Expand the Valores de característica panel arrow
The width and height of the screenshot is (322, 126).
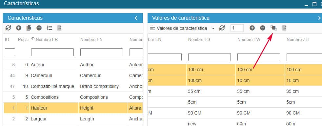319,18
